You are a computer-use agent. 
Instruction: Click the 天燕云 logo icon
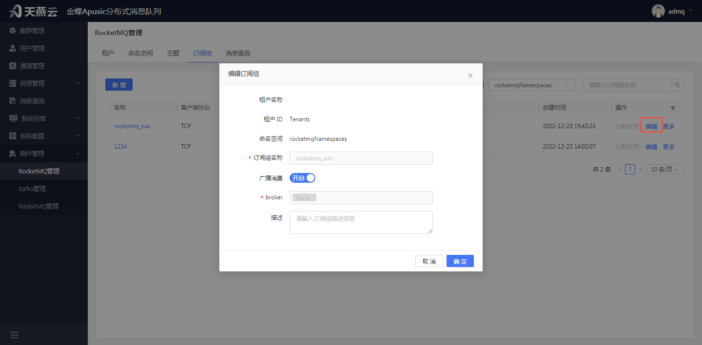pyautogui.click(x=15, y=11)
